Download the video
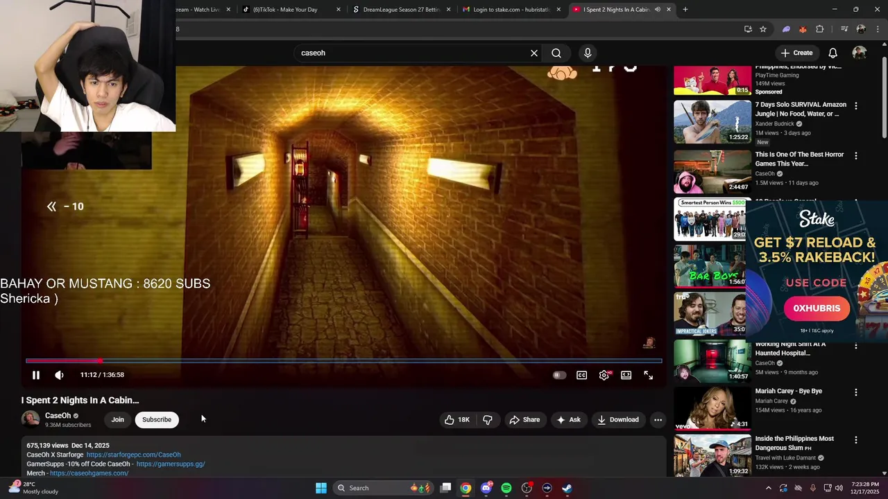Screen dimensions: 888x499 (x=618, y=419)
